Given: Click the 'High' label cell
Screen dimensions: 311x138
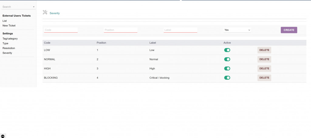Looking at the screenshot, I should click(x=152, y=69).
